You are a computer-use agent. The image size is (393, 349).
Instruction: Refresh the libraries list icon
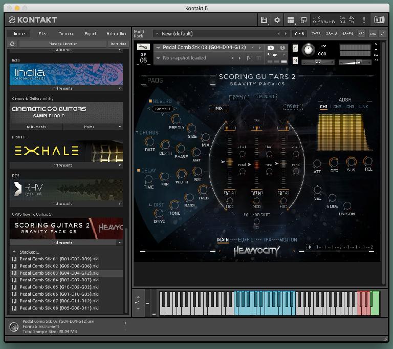pos(12,44)
